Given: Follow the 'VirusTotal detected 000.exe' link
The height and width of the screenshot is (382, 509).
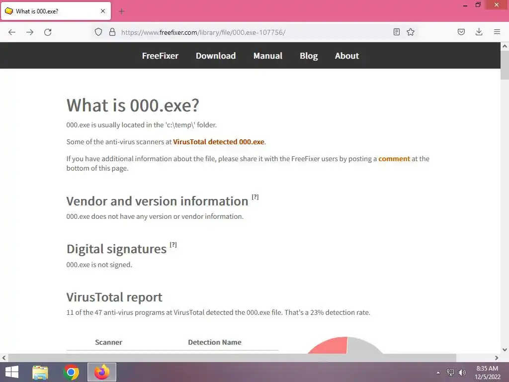Looking at the screenshot, I should (219, 142).
